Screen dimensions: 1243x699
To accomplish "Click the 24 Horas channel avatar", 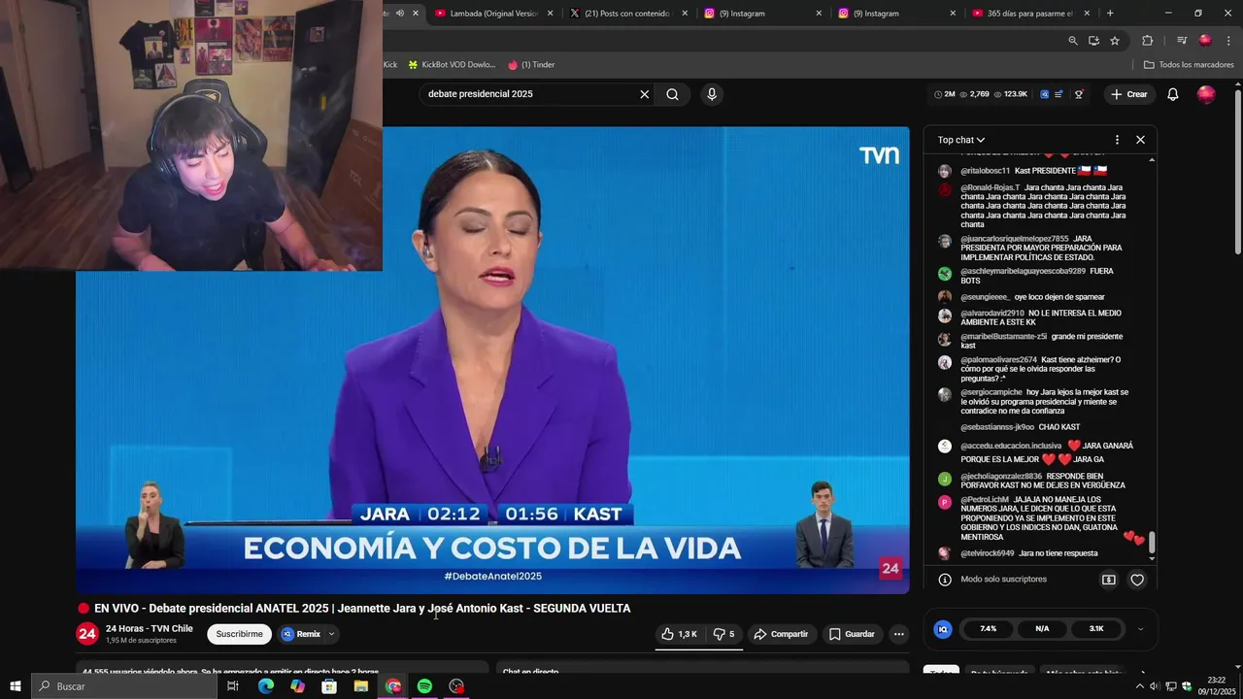I will (x=87, y=634).
